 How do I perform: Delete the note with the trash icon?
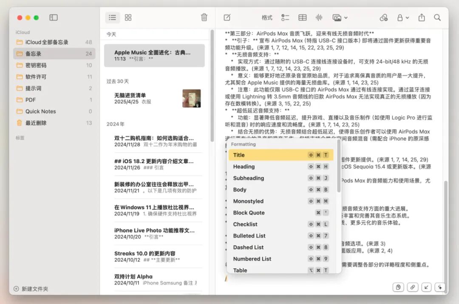tap(204, 17)
